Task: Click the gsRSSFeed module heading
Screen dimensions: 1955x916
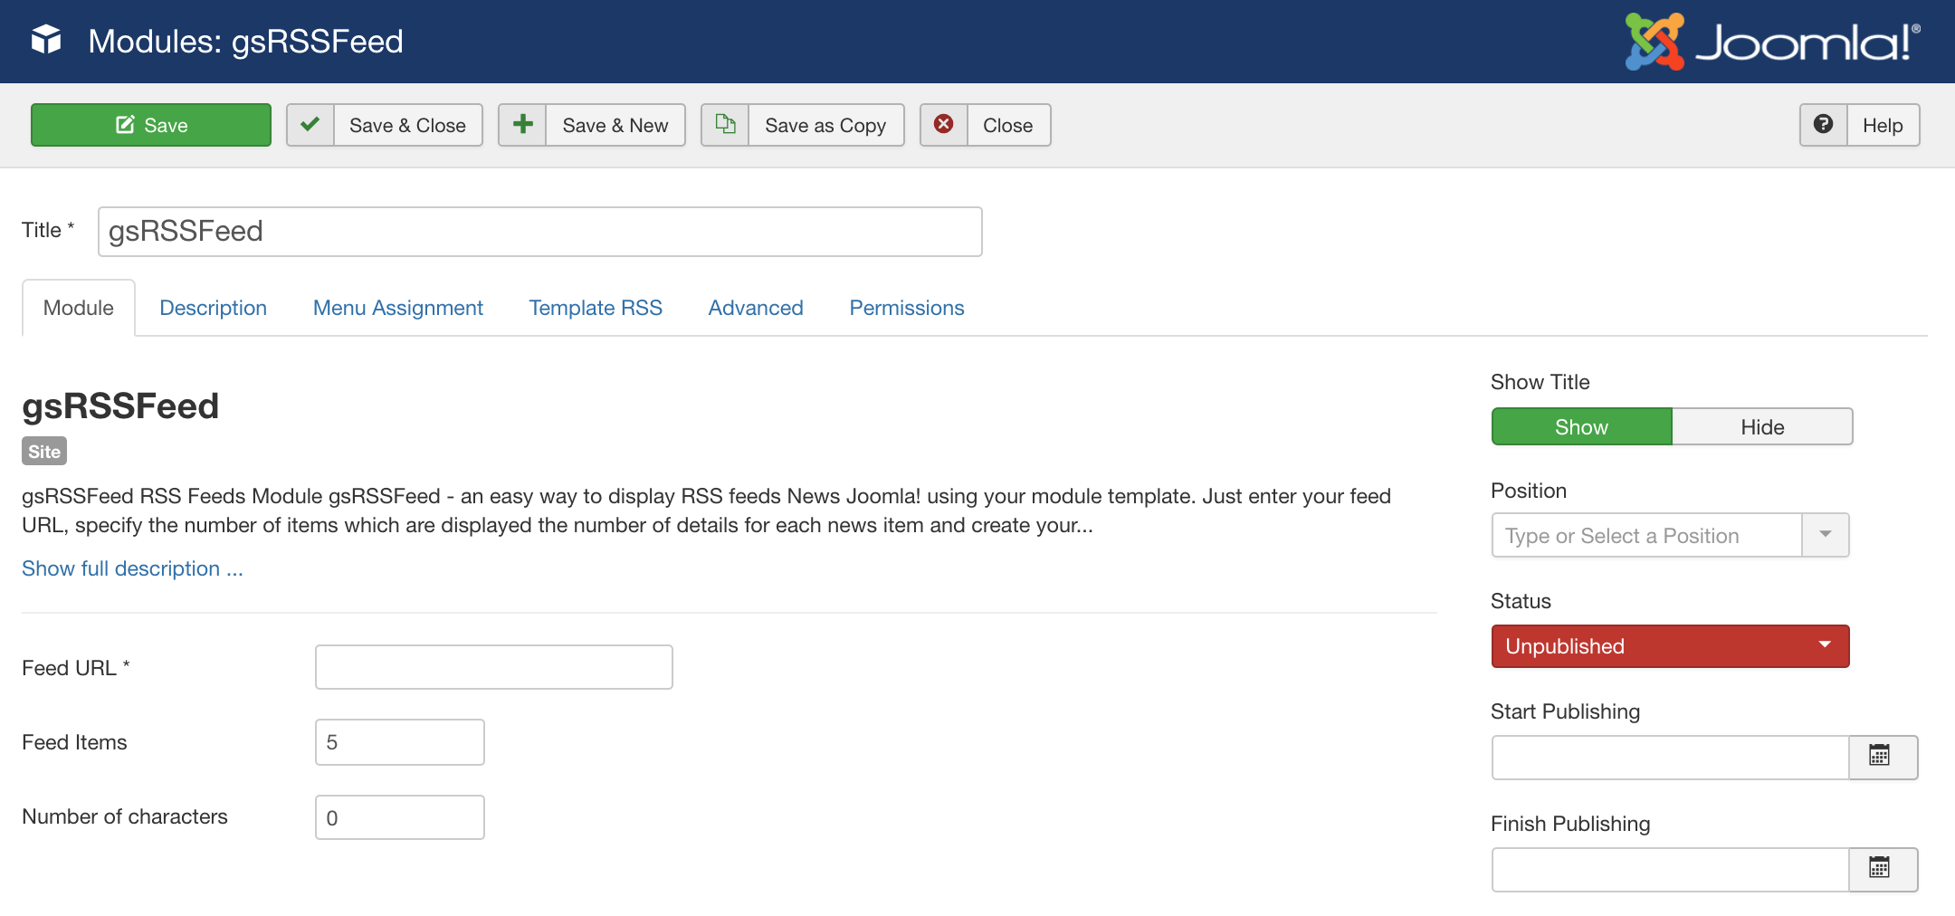Action: click(x=120, y=406)
